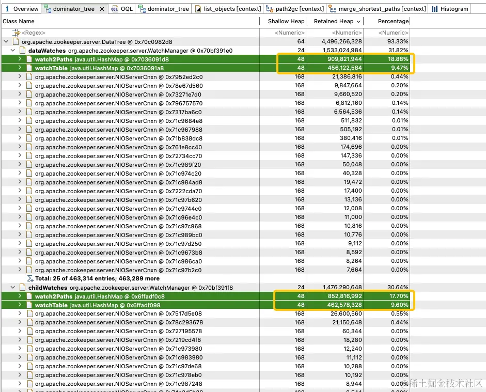Select NIOServerCnxn @ 0x7317ba6c0 row
This screenshot has width=486, height=392.
click(x=206, y=112)
